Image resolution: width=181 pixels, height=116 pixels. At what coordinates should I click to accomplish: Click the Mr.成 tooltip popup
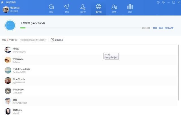point(111,56)
